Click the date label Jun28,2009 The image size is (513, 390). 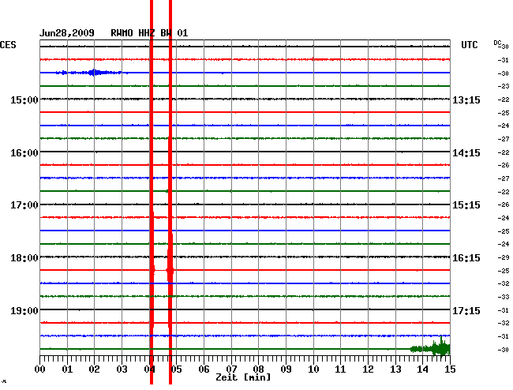click(x=67, y=33)
